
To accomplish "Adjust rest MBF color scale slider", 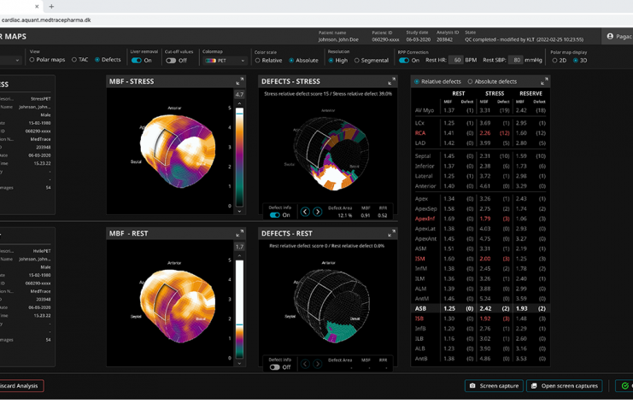I will 239,324.
